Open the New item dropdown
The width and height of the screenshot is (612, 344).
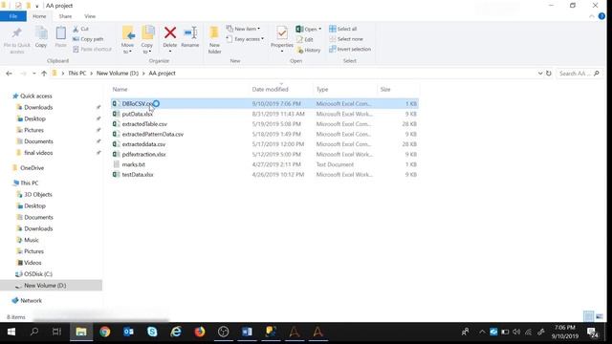[x=243, y=29]
